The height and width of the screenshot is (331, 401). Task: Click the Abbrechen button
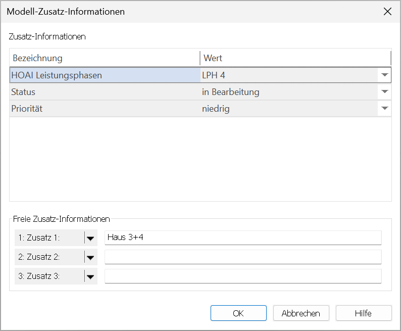pos(301,313)
